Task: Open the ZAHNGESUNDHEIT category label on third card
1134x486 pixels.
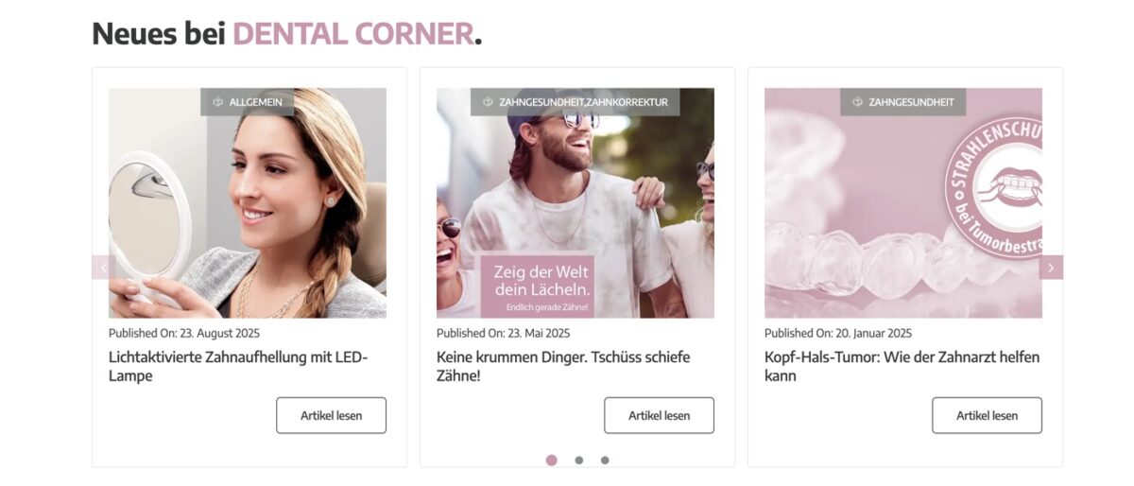Action: [911, 102]
